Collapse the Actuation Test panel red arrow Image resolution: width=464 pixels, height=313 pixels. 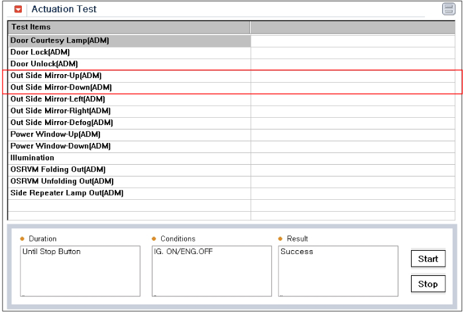click(18, 9)
